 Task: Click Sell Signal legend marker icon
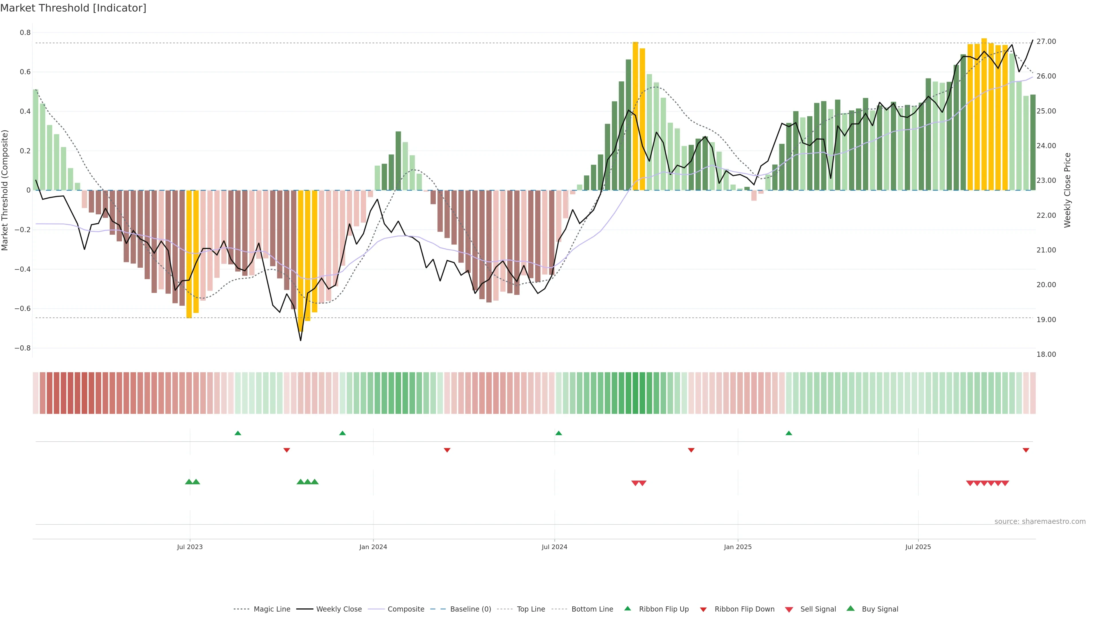click(789, 609)
